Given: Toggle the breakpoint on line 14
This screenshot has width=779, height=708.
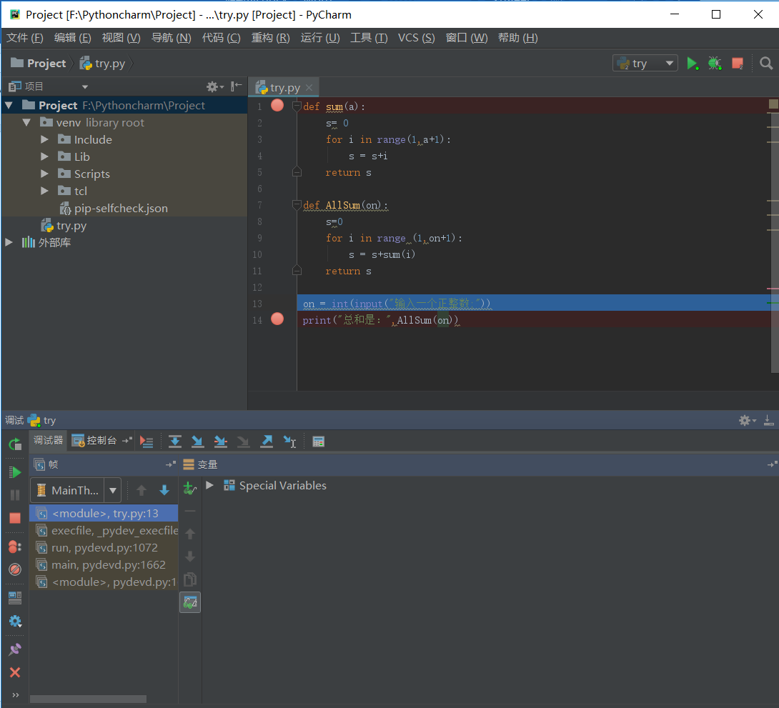Looking at the screenshot, I should pos(277,319).
